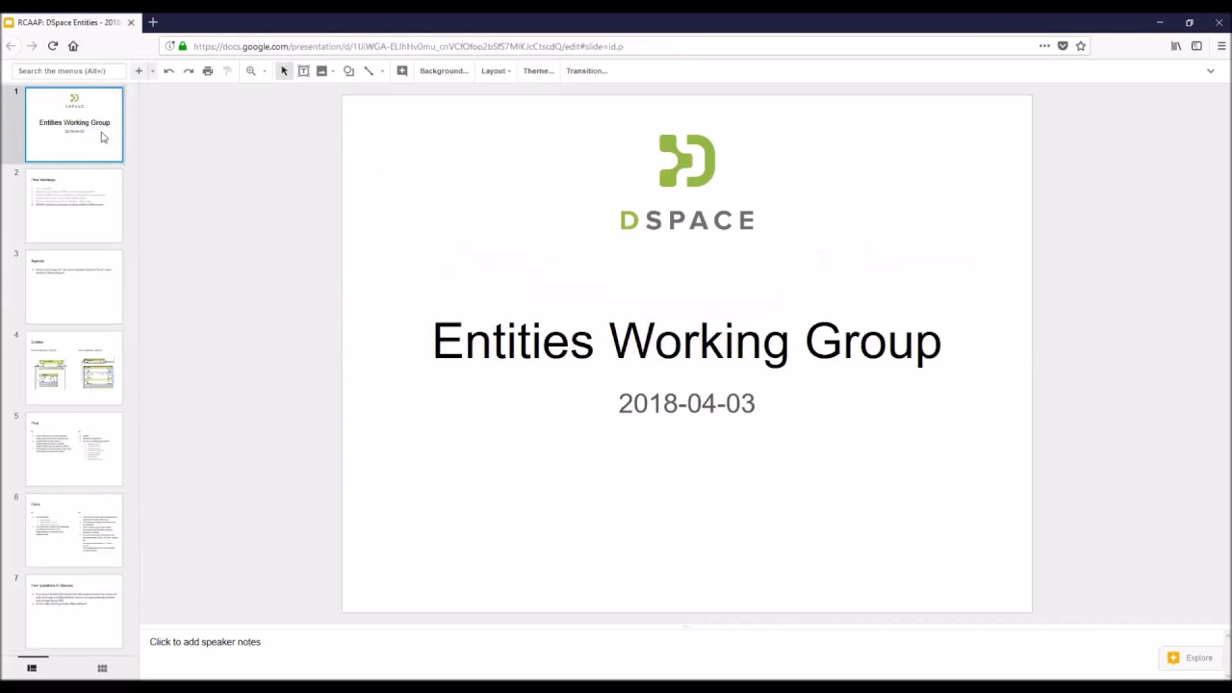The height and width of the screenshot is (693, 1232).
Task: Open the new slide layout dropdown arrow
Action: (152, 71)
